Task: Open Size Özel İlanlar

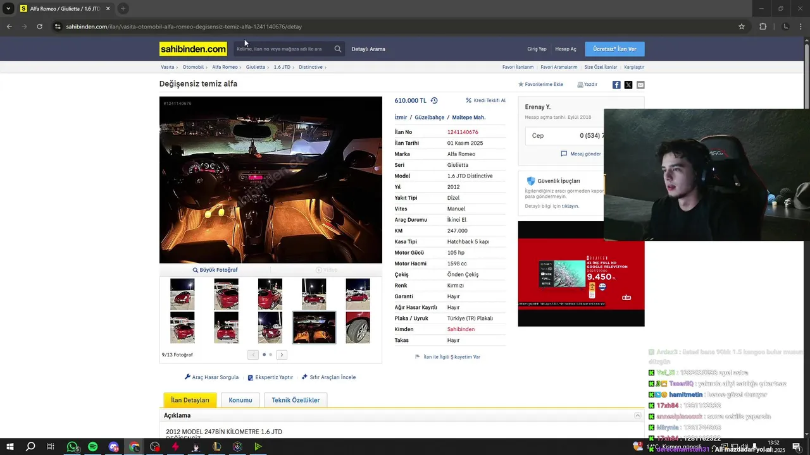Action: pos(601,67)
